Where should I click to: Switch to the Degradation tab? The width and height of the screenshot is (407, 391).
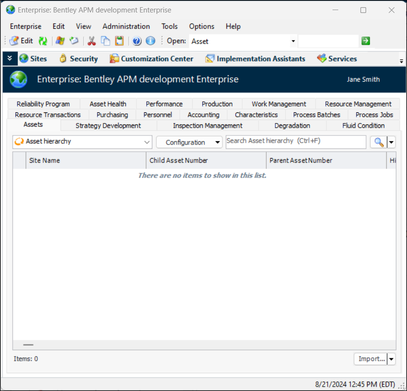click(292, 125)
